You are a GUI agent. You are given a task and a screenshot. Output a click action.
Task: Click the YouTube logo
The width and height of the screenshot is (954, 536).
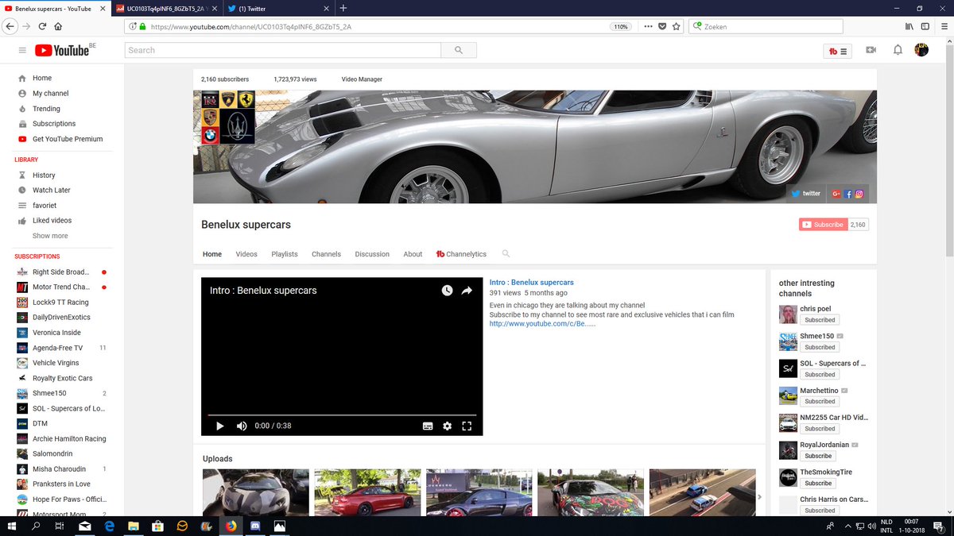click(62, 50)
